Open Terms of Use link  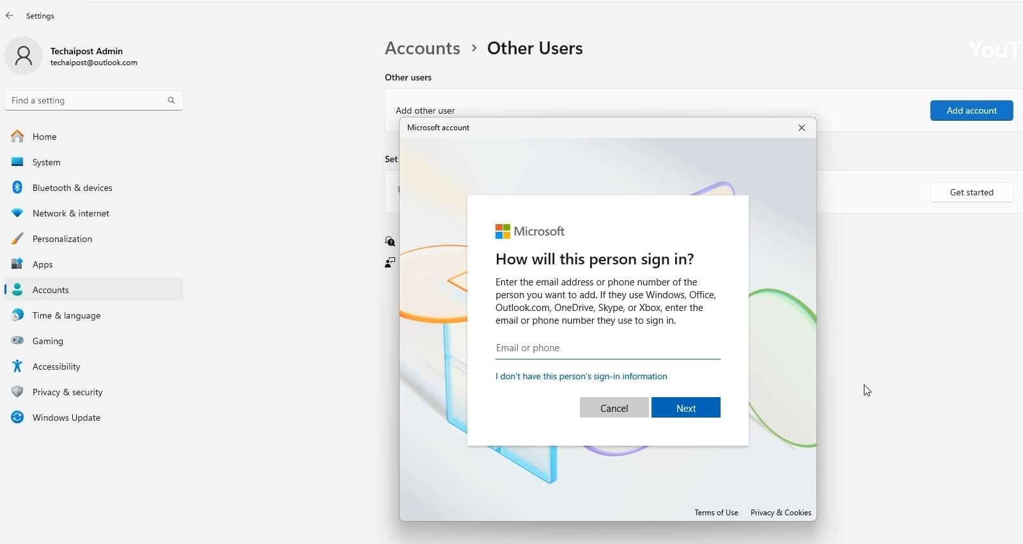click(x=716, y=512)
